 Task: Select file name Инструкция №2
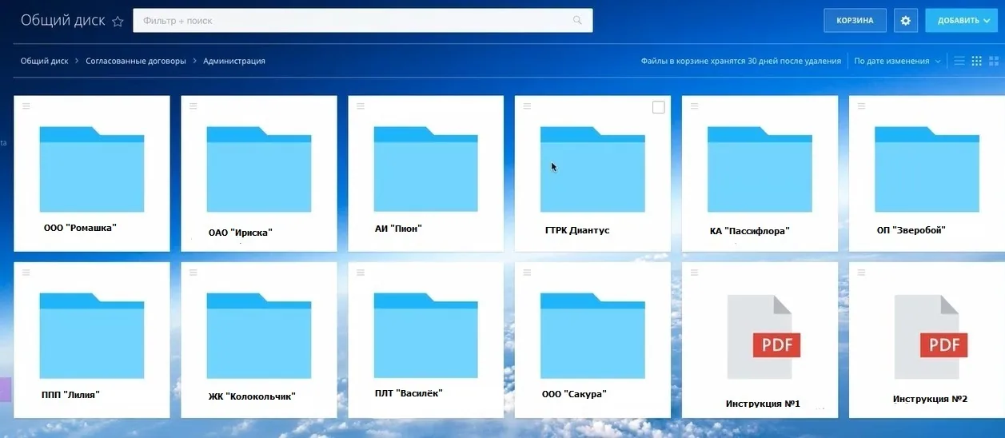[x=930, y=398]
